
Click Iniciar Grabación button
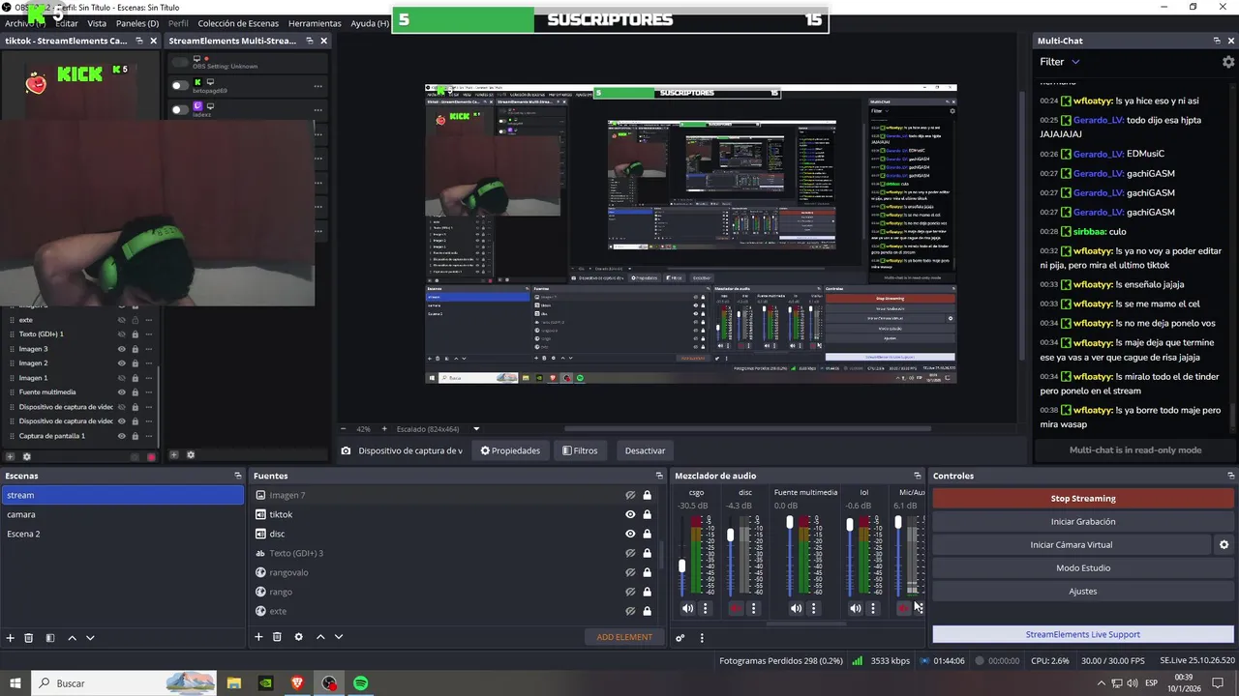(x=1083, y=522)
